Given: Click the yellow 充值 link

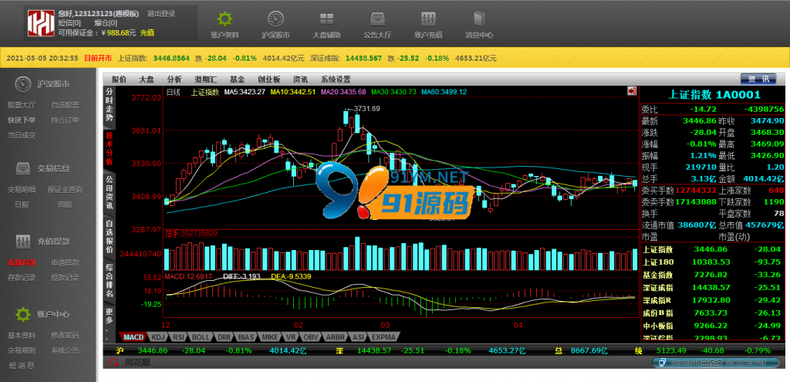Looking at the screenshot, I should tap(147, 32).
